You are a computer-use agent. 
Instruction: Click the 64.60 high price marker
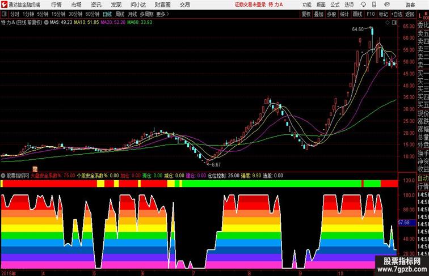click(x=357, y=29)
